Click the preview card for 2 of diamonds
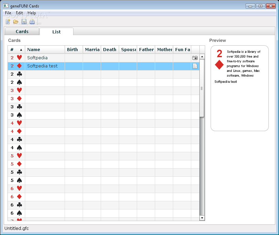 (240, 88)
